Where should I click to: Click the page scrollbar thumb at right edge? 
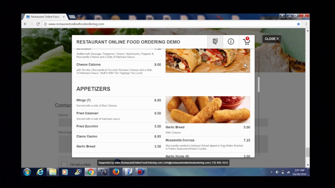tap(308, 152)
